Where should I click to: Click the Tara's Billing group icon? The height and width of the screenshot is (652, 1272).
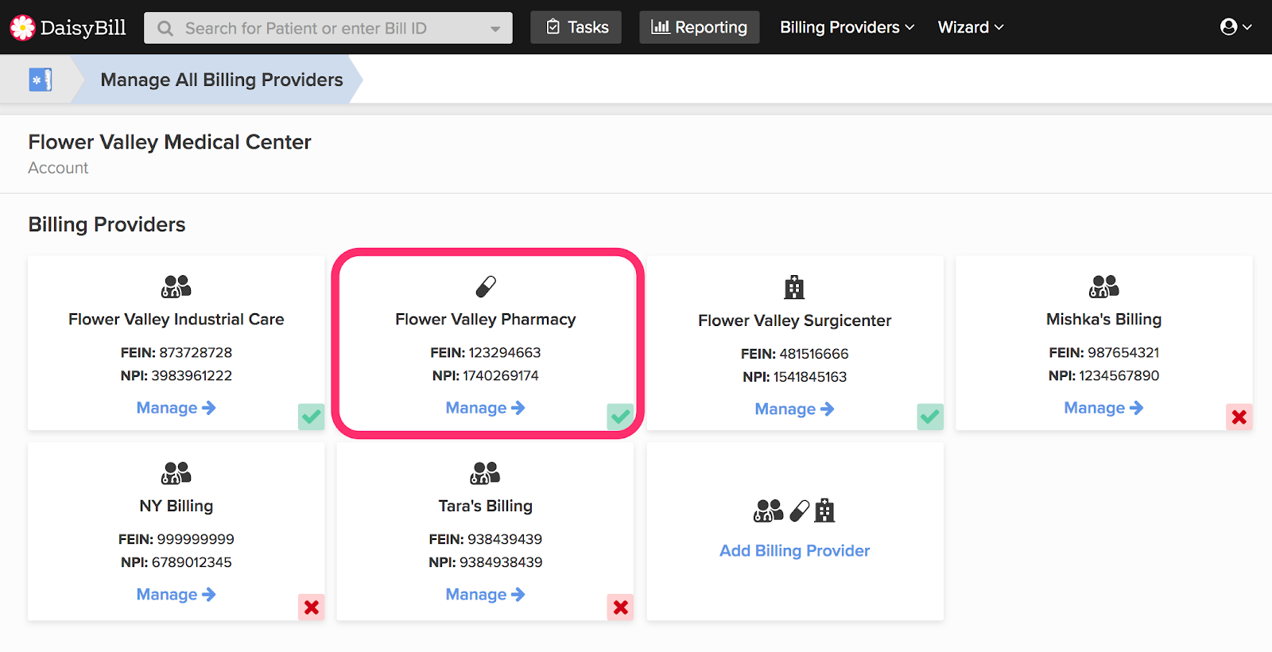485,473
